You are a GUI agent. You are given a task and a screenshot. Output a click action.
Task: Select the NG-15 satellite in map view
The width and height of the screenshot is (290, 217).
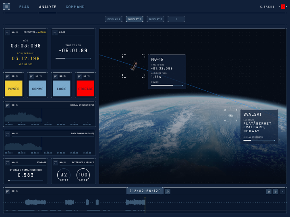[x=134, y=66]
